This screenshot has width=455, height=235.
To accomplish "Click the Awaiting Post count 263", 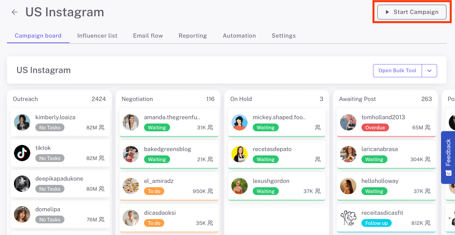I will tap(427, 99).
